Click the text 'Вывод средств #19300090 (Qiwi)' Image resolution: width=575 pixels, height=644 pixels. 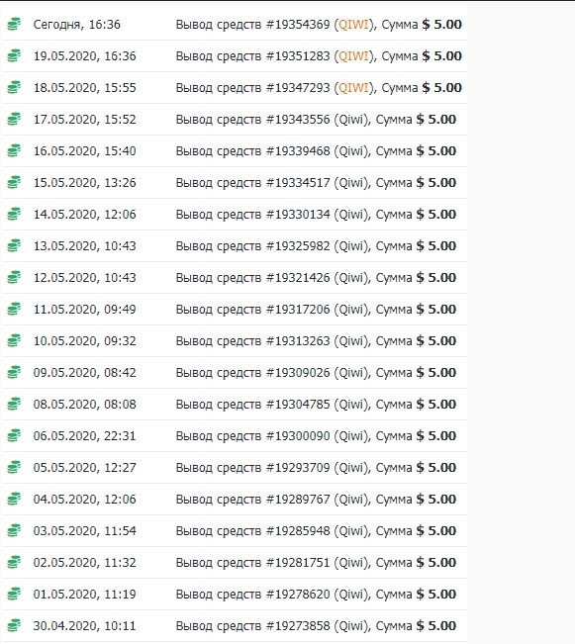[272, 436]
